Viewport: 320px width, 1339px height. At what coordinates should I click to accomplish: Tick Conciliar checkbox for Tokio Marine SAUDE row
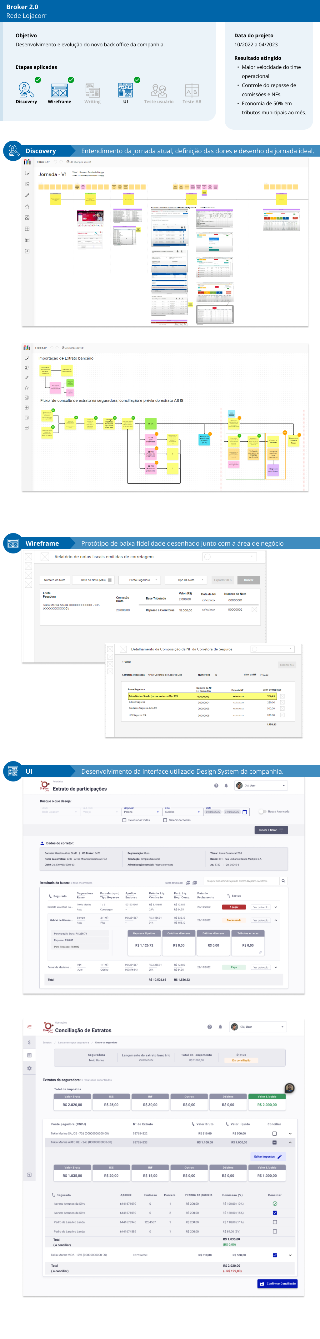(274, 1134)
